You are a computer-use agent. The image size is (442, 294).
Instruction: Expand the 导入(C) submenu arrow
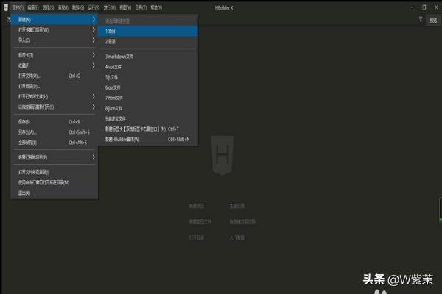click(x=94, y=41)
